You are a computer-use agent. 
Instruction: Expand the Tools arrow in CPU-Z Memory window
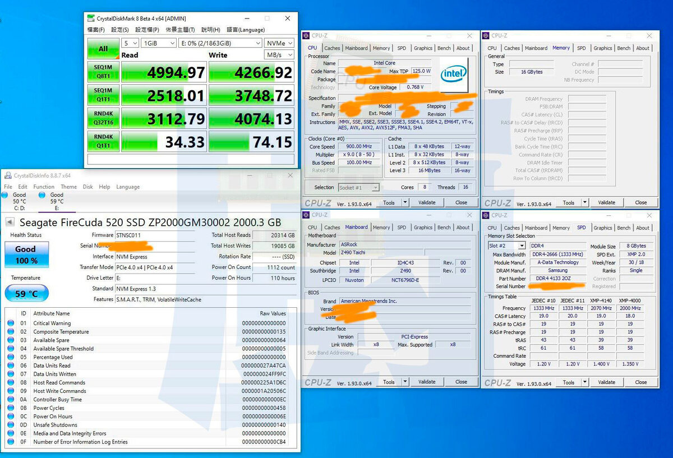584,202
